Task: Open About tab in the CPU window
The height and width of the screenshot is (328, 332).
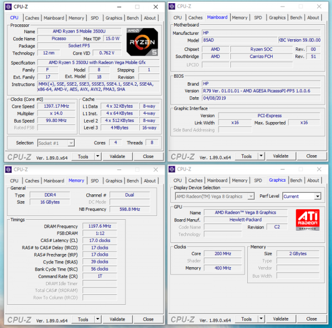Action: pyautogui.click(x=150, y=18)
